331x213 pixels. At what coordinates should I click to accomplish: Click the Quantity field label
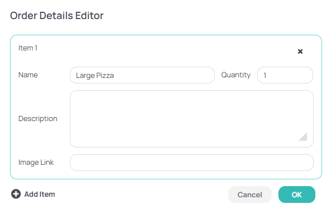point(236,75)
